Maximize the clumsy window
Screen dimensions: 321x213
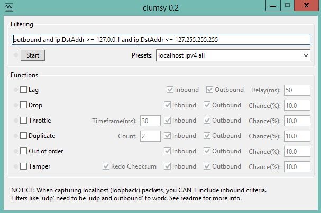tap(288, 5)
